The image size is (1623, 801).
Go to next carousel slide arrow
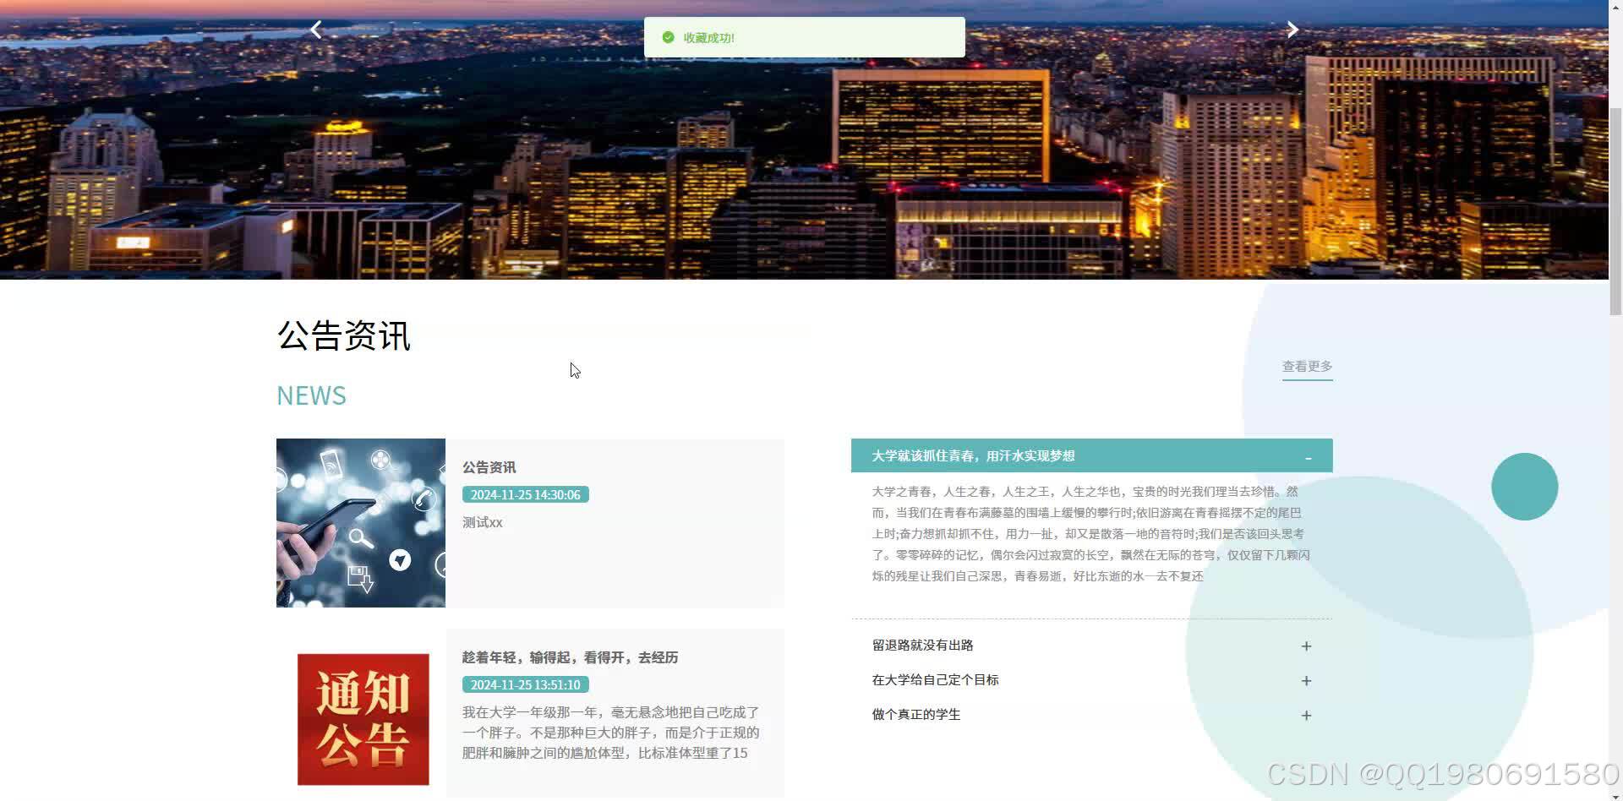1292,30
